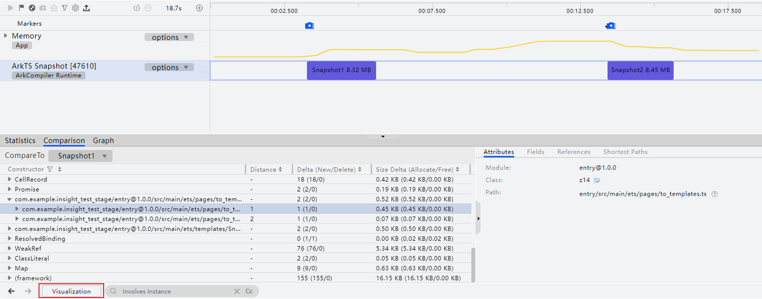
Task: Click the export upload icon in toolbar
Action: coord(86,8)
